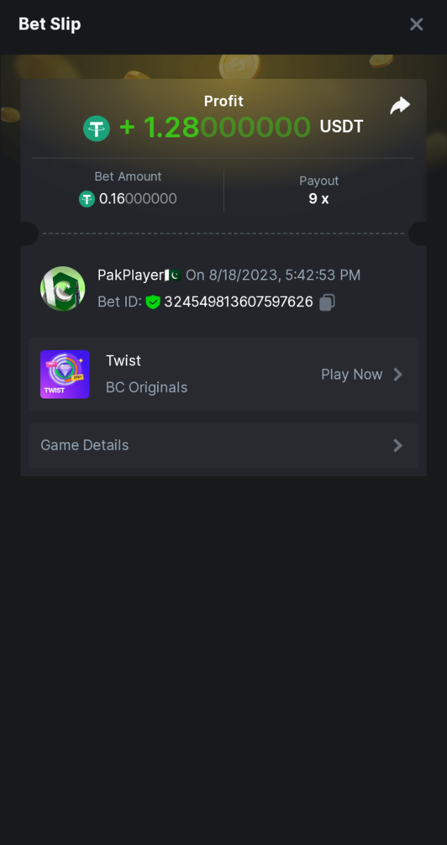The width and height of the screenshot is (447, 845).
Task: Click the green profit amount 1.28
Action: pyautogui.click(x=215, y=127)
